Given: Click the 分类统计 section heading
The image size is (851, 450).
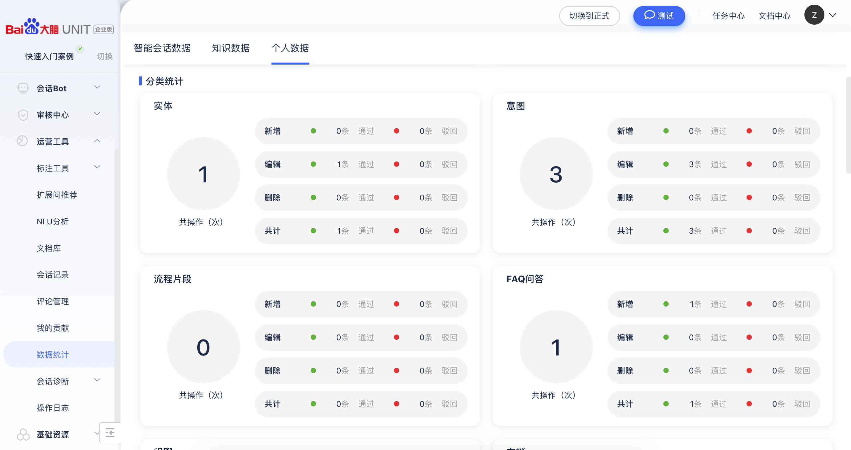Looking at the screenshot, I should click(x=164, y=81).
